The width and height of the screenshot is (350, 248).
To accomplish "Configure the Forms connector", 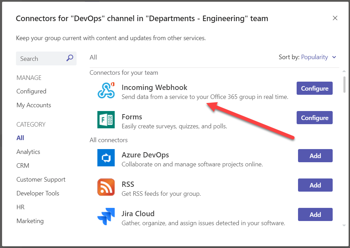I will coord(314,118).
